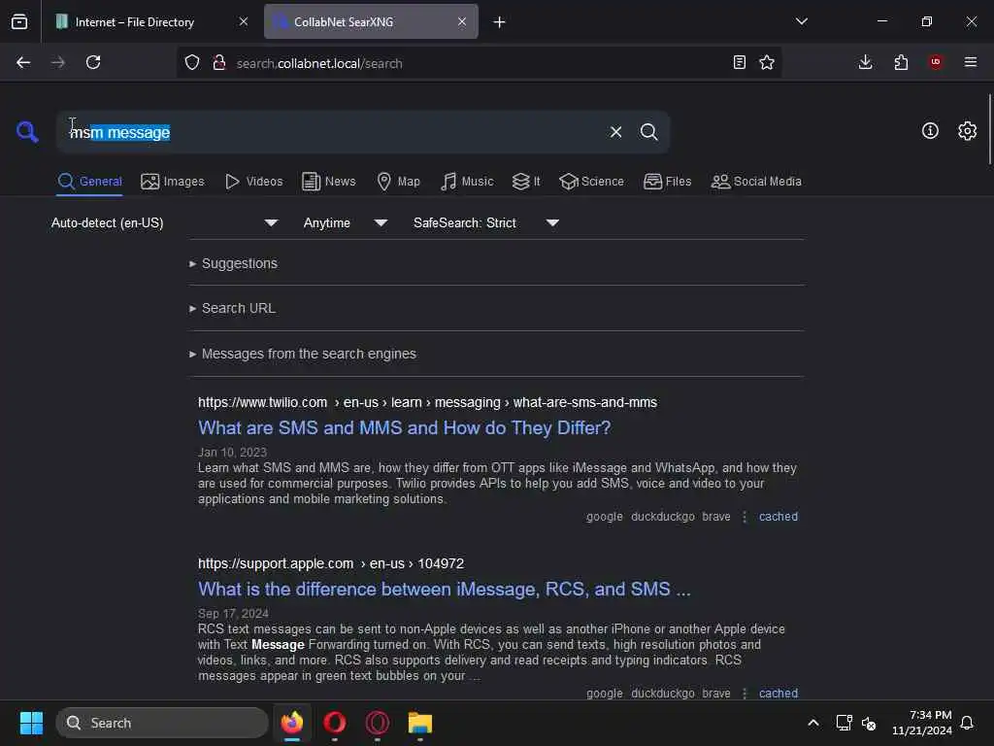Image resolution: width=994 pixels, height=746 pixels.
Task: Open the taskbar clock and date
Action: pyautogui.click(x=922, y=723)
